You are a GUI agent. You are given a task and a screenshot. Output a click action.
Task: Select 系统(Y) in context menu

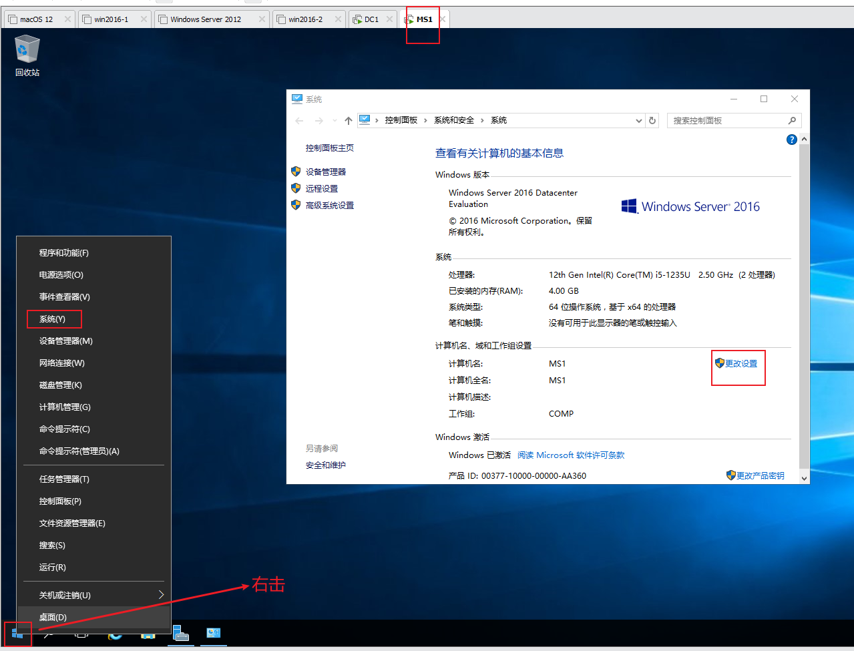point(94,318)
